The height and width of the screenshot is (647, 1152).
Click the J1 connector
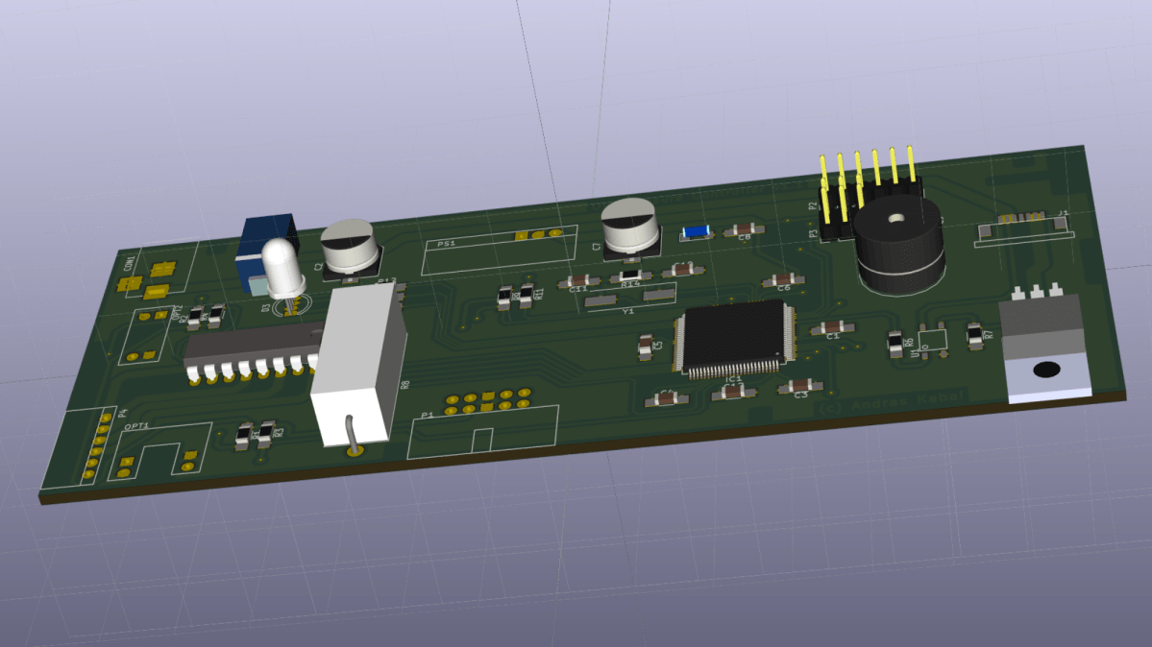coord(1022,227)
